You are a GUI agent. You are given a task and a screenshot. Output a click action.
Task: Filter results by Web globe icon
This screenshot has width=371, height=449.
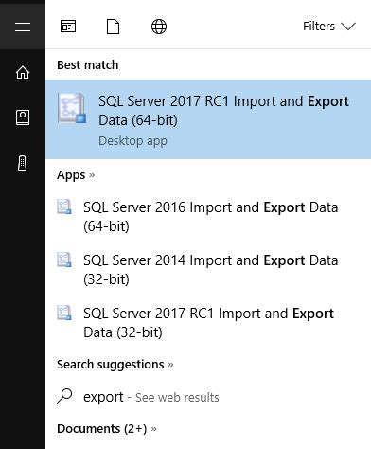pyautogui.click(x=159, y=27)
